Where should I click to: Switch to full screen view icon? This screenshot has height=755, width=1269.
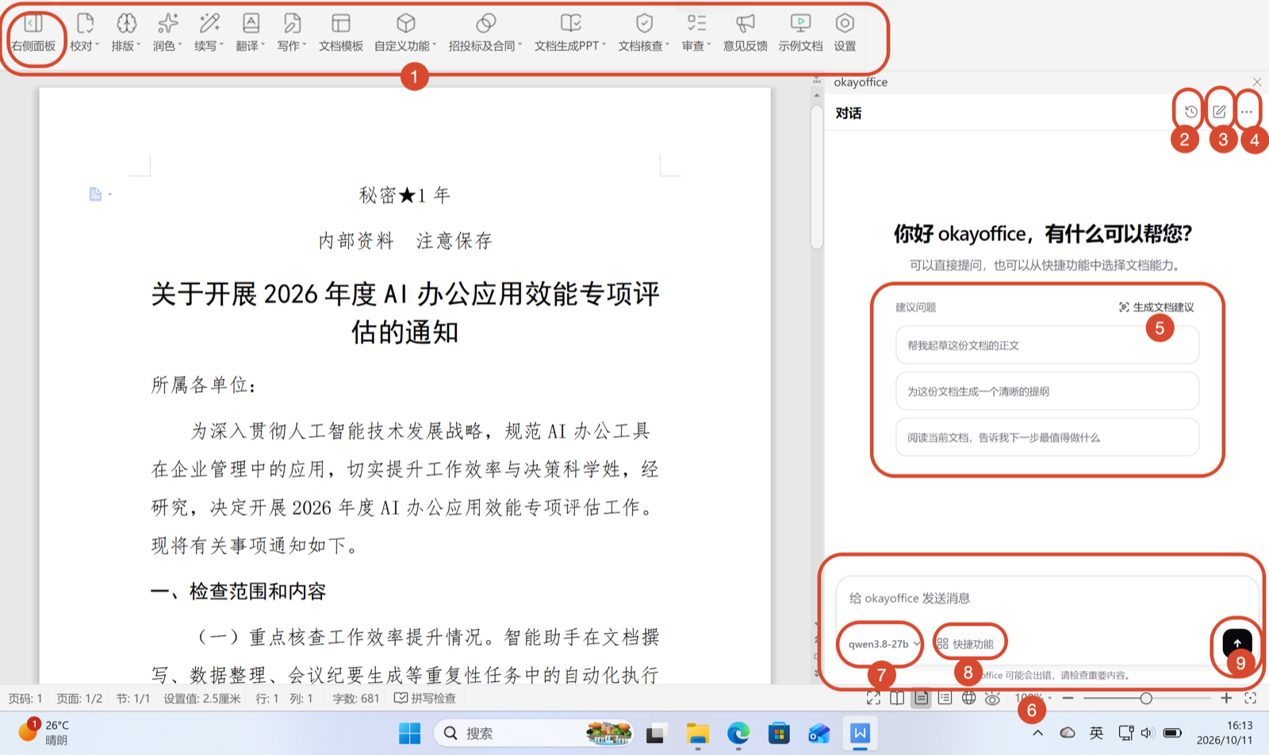pyautogui.click(x=873, y=698)
